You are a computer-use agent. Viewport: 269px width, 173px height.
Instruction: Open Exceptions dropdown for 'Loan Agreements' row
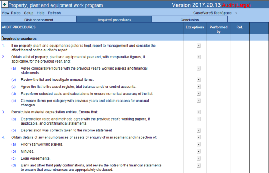tap(199, 158)
